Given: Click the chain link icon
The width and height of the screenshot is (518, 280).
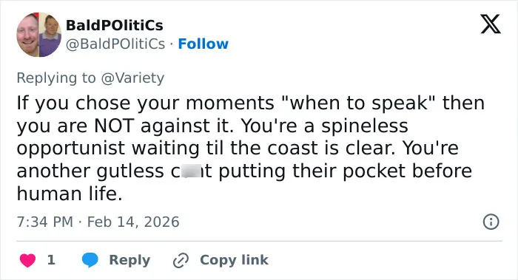Looking at the screenshot, I should [x=181, y=260].
